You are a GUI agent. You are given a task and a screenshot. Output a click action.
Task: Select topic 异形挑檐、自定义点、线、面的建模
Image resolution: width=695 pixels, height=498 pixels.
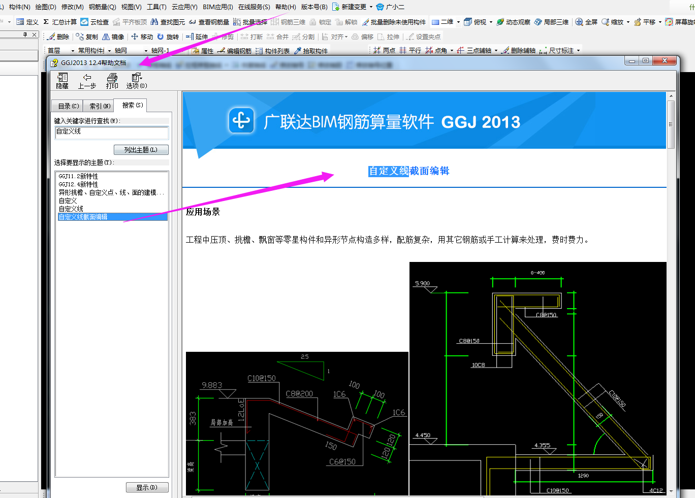click(x=111, y=192)
